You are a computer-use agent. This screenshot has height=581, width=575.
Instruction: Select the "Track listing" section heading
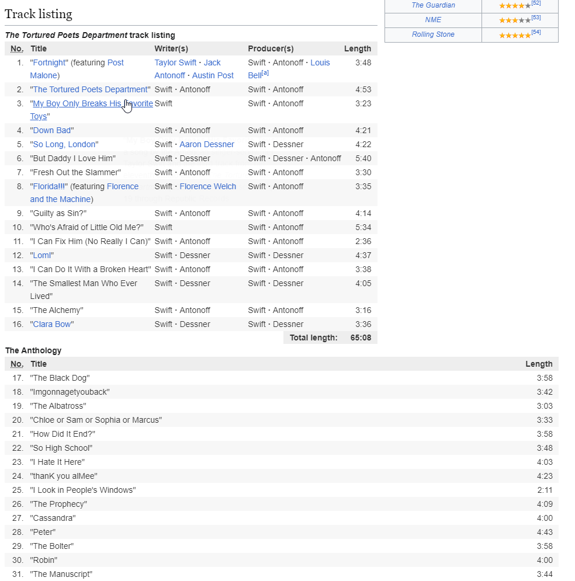(x=39, y=14)
